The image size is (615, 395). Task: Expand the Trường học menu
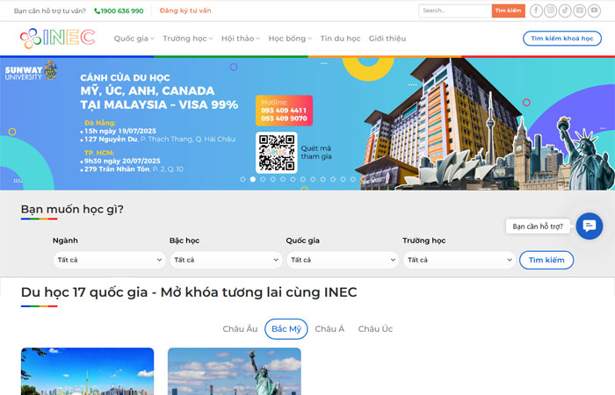coord(188,39)
